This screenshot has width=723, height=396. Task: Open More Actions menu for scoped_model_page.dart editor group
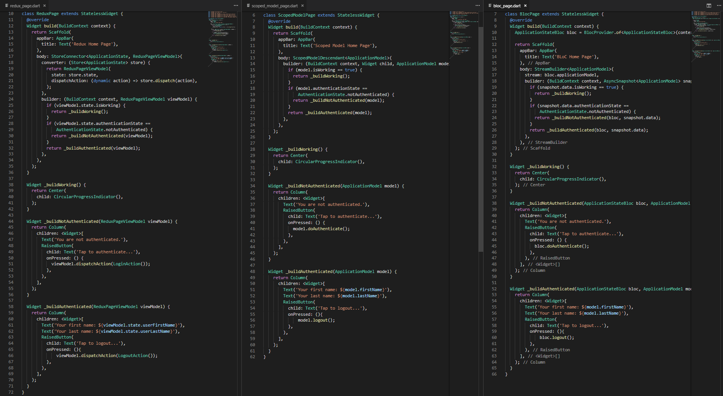(477, 6)
